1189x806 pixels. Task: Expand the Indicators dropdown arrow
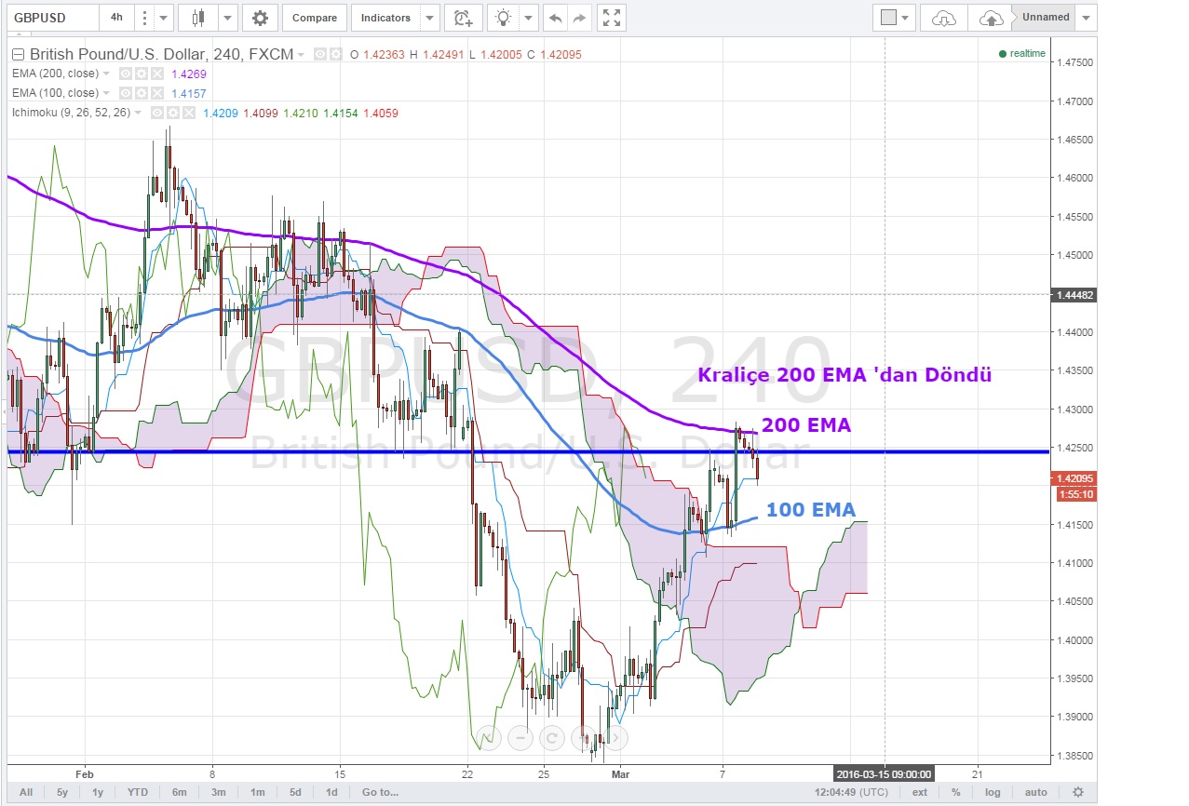(x=428, y=18)
